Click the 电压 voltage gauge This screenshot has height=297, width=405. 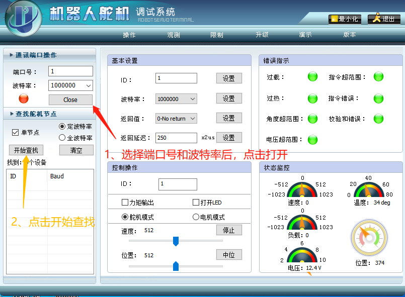pos(302,255)
